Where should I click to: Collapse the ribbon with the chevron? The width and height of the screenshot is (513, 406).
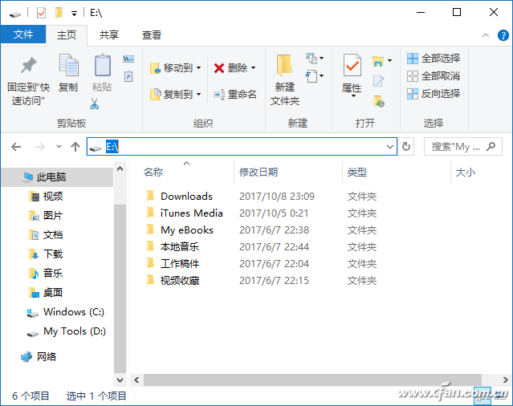click(x=486, y=35)
